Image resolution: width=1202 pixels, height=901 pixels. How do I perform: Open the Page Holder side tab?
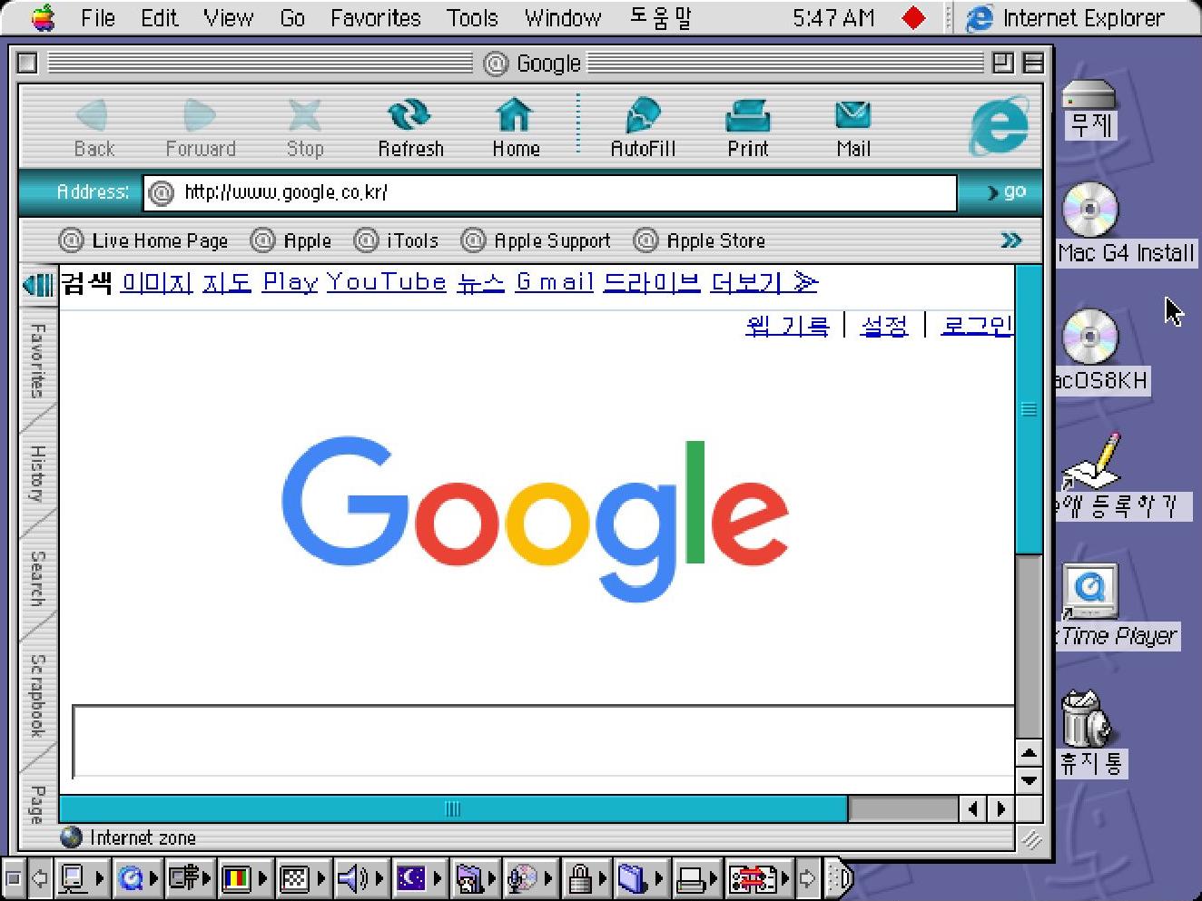coord(37,804)
